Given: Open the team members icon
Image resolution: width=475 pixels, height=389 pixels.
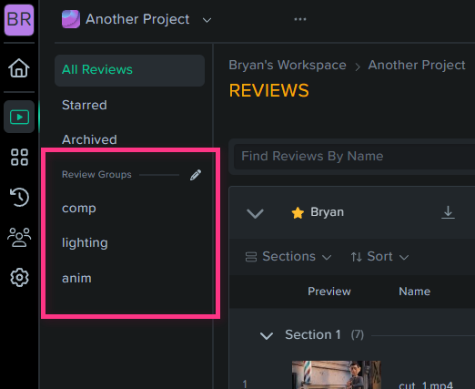Looking at the screenshot, I should pos(19,237).
